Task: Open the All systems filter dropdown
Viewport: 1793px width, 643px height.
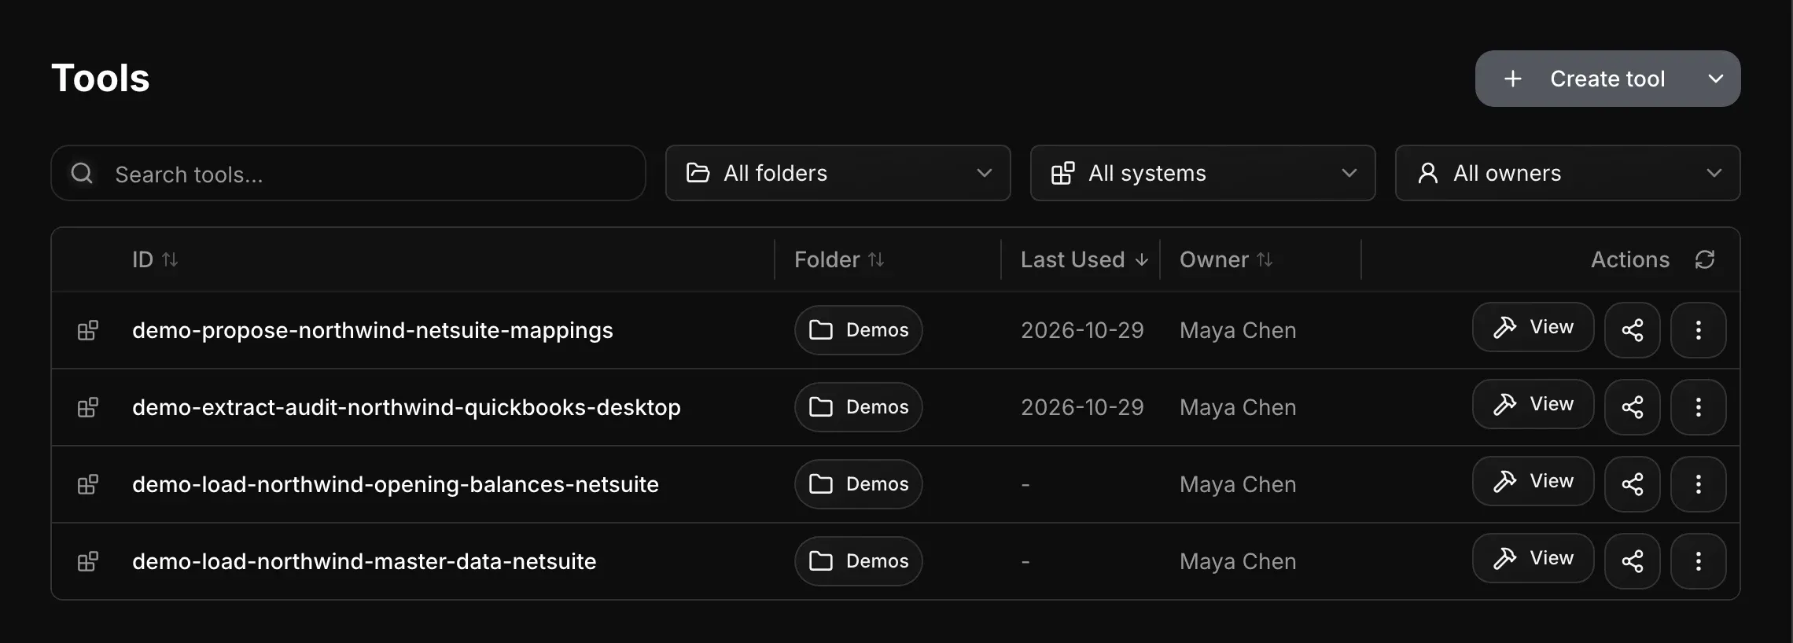Action: (1203, 173)
